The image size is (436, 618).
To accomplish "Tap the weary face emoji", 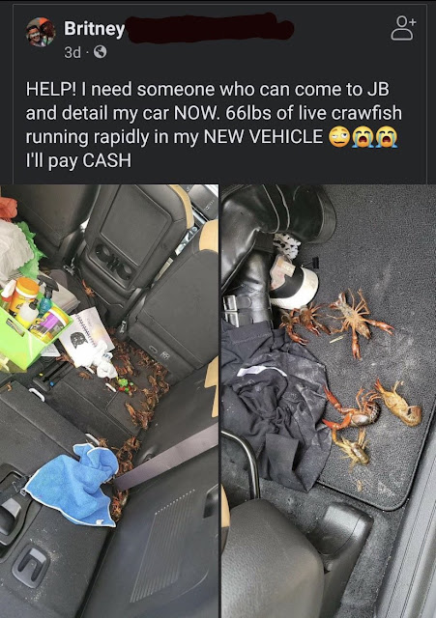I will [339, 137].
